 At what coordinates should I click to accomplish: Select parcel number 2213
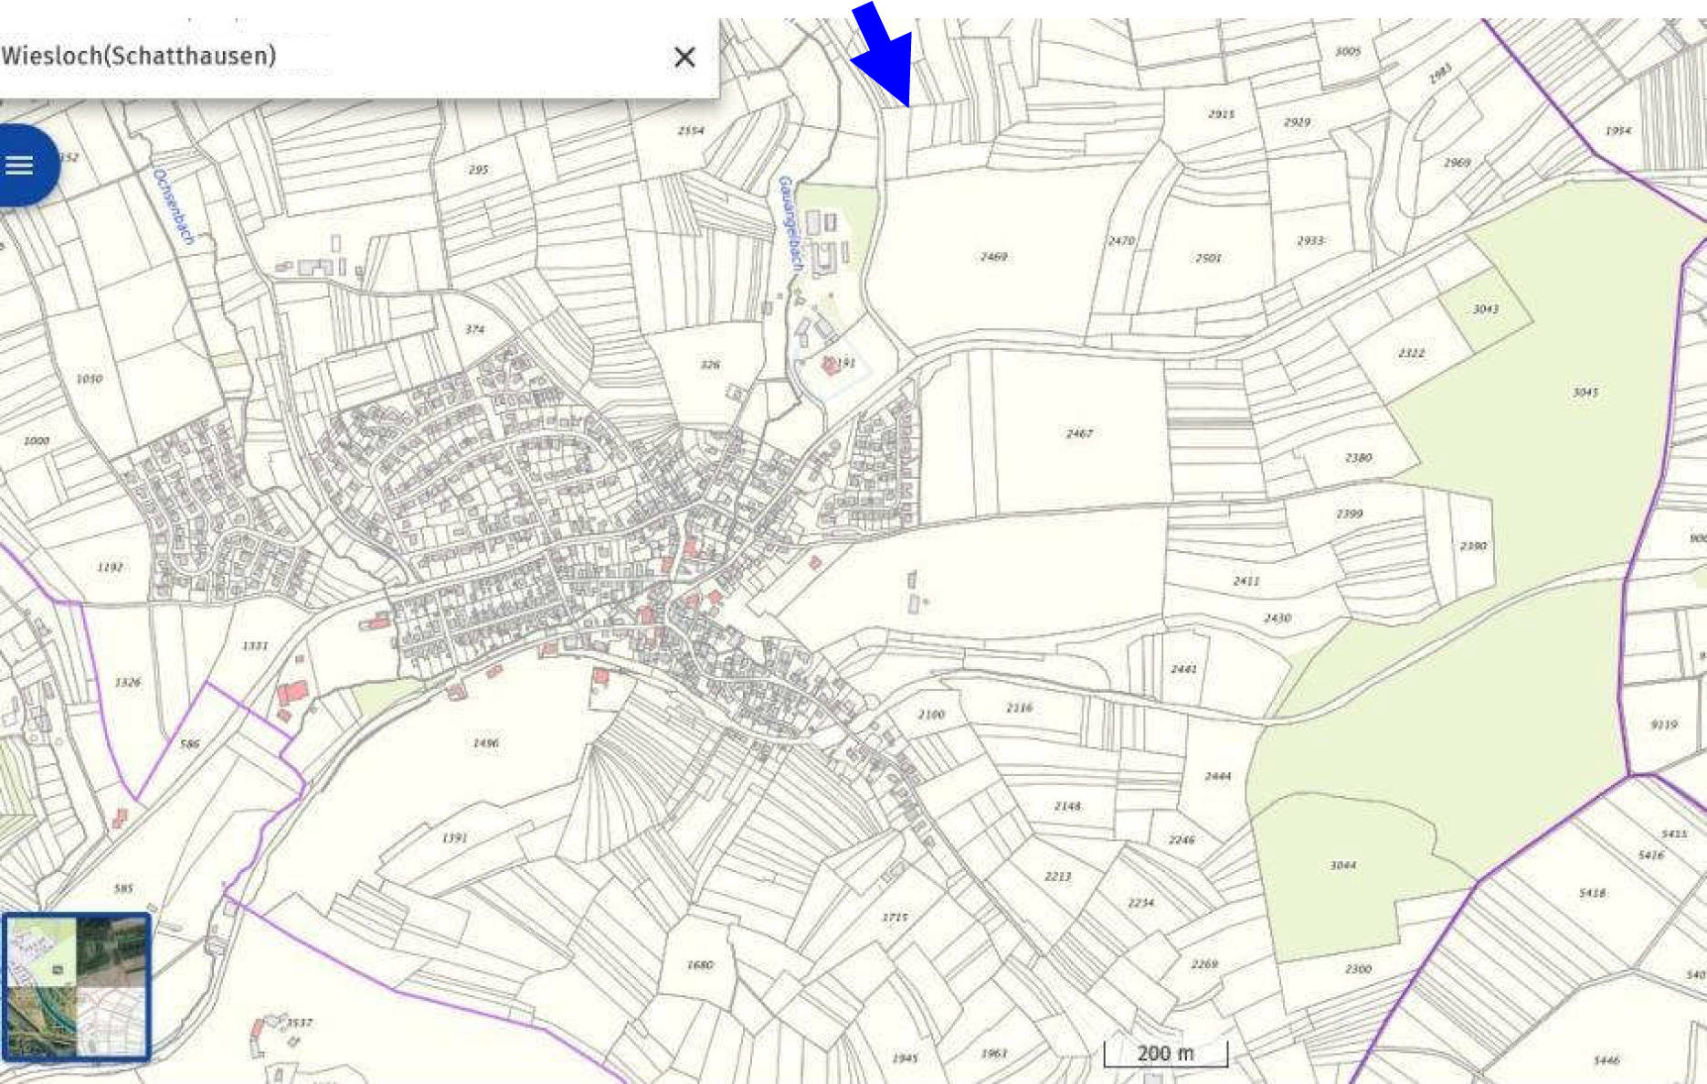pyautogui.click(x=1057, y=876)
